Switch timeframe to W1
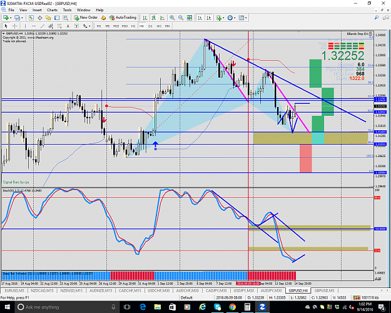Viewport: 391px width, 313px height. 159,26
